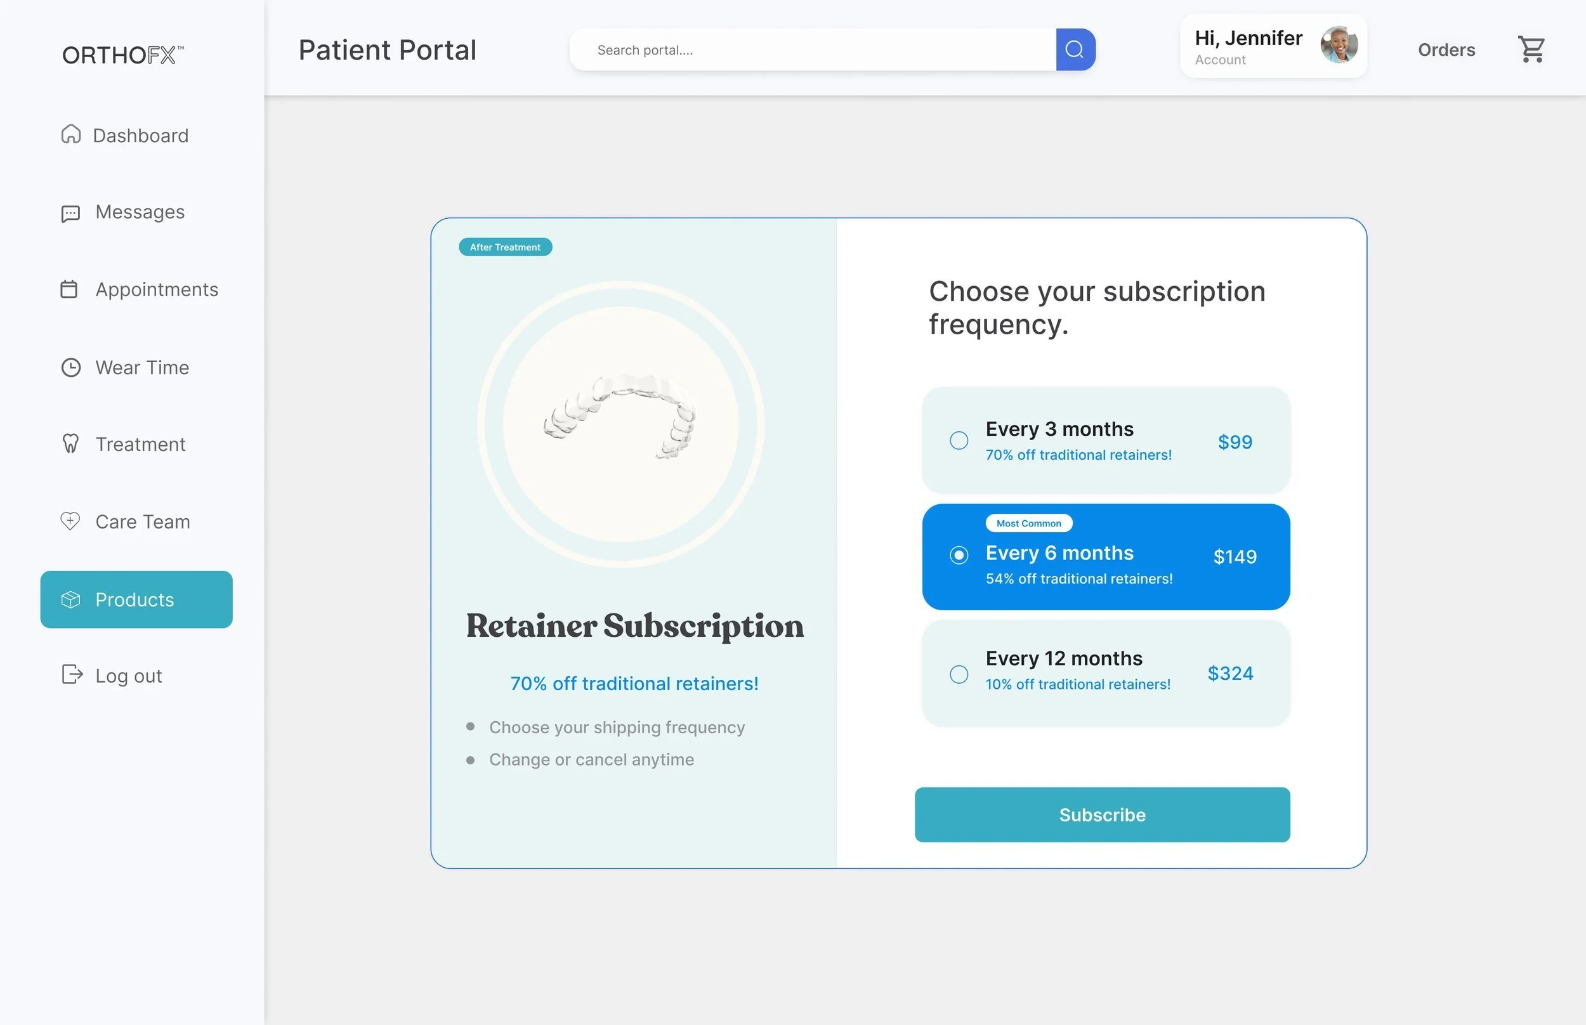The width and height of the screenshot is (1586, 1025).
Task: Select the Every 3 months radio option
Action: point(959,441)
